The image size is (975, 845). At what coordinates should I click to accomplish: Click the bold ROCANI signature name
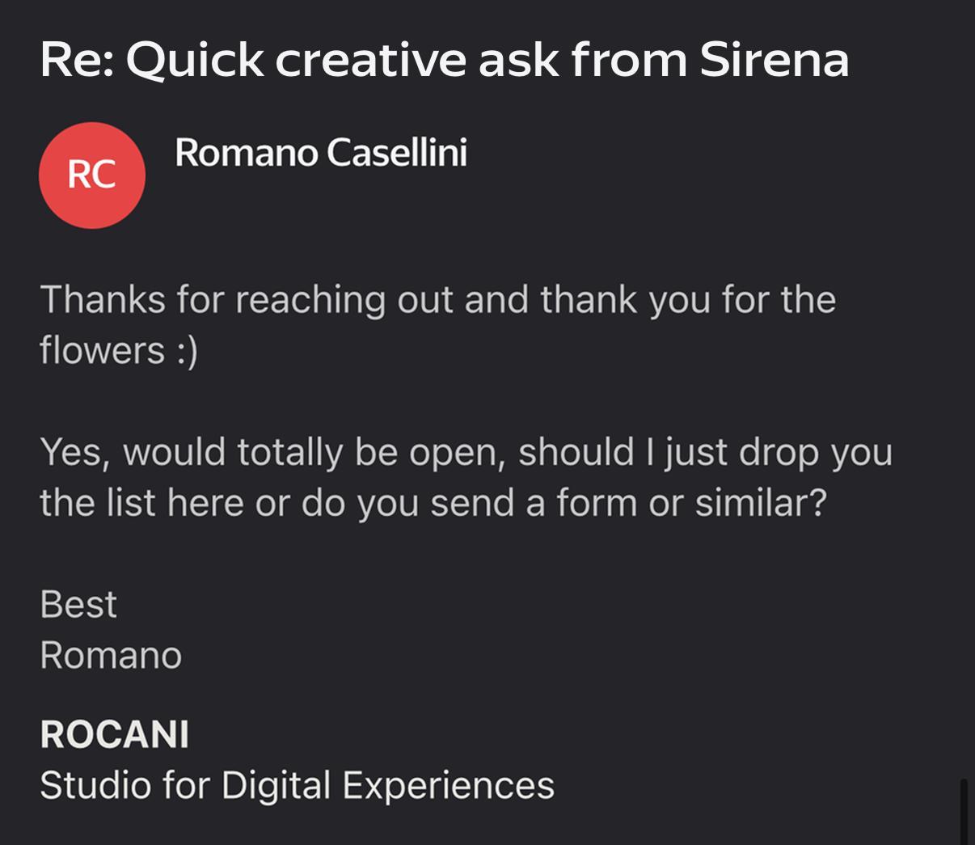(114, 734)
